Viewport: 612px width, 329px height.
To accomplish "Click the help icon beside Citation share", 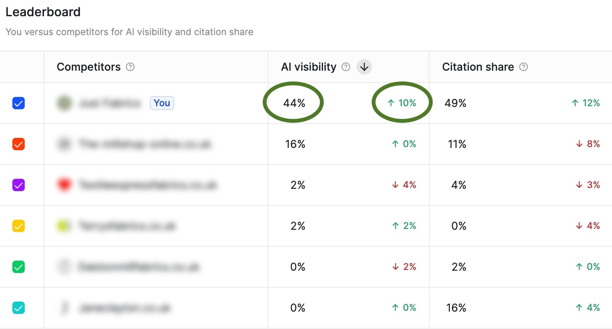I will tap(524, 67).
